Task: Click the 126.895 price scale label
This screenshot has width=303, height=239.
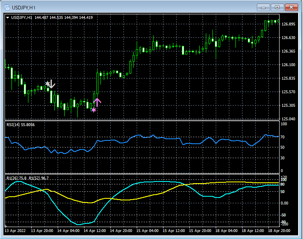Action: [289, 24]
